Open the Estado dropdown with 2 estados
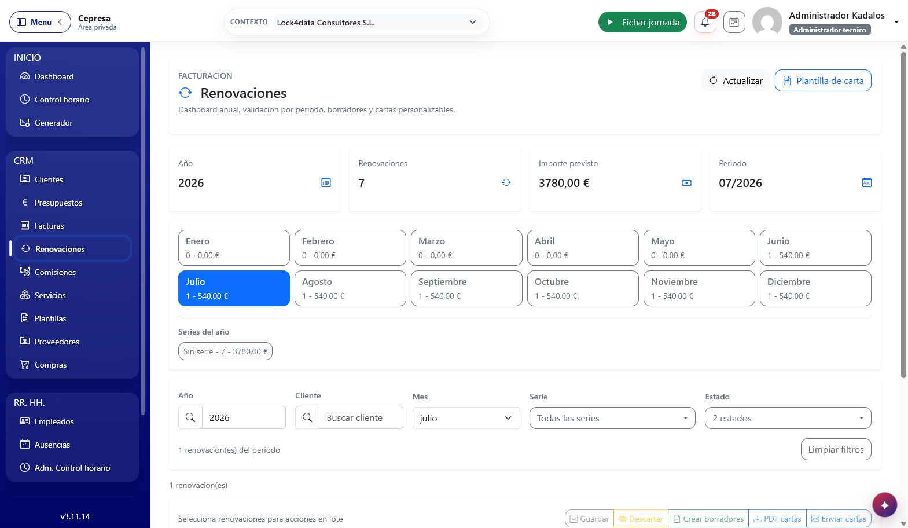 coord(788,418)
